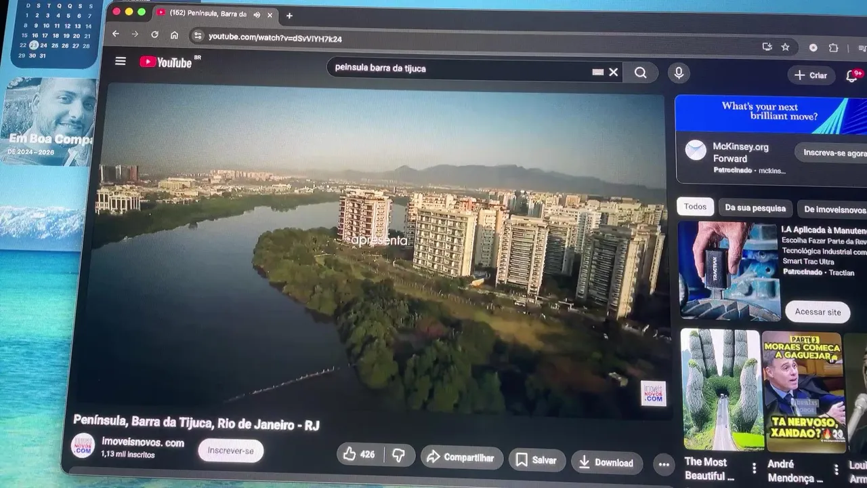Click the Download button

pyautogui.click(x=607, y=463)
